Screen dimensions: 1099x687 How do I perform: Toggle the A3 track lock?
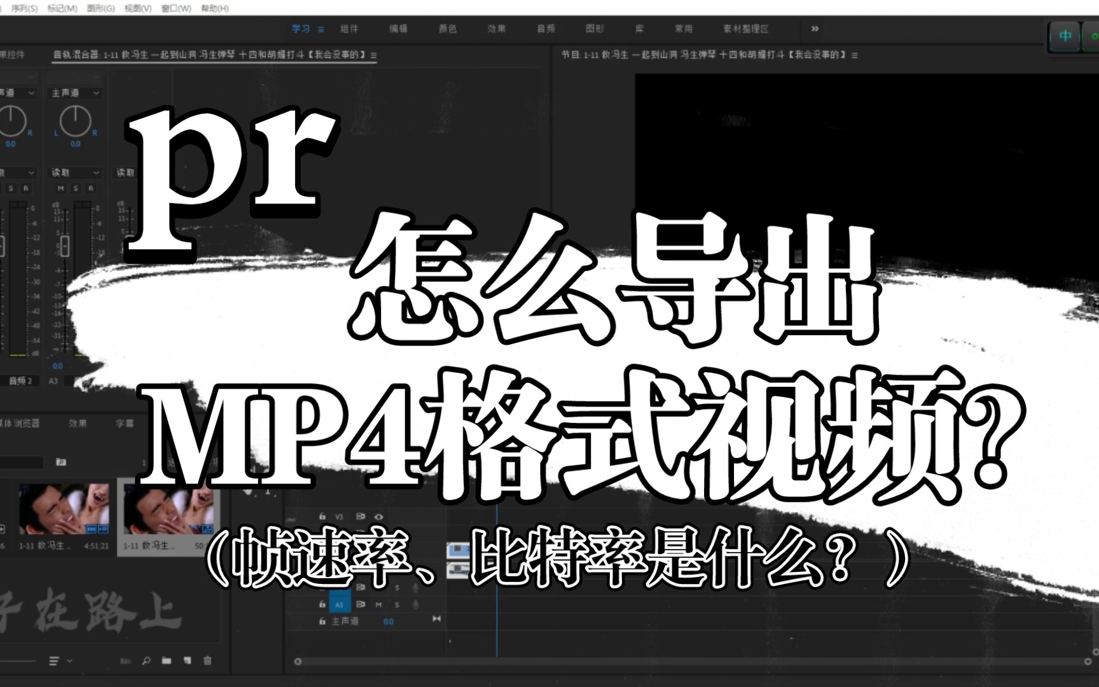click(322, 604)
